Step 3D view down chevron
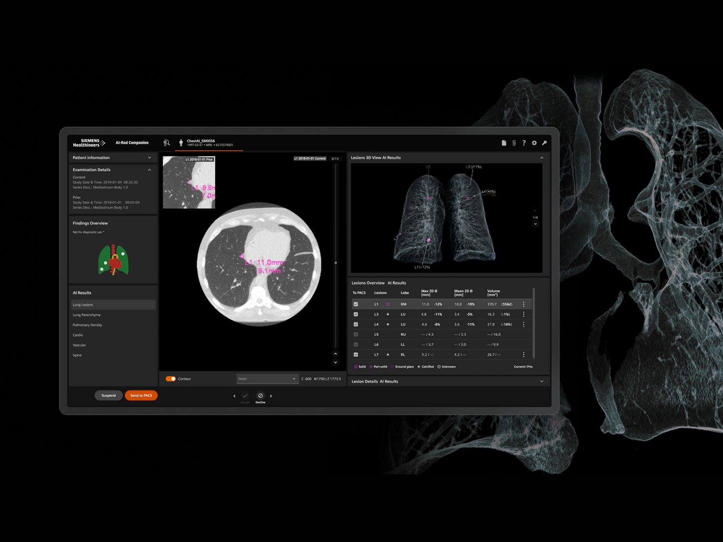This screenshot has width=723, height=542. pos(535,224)
